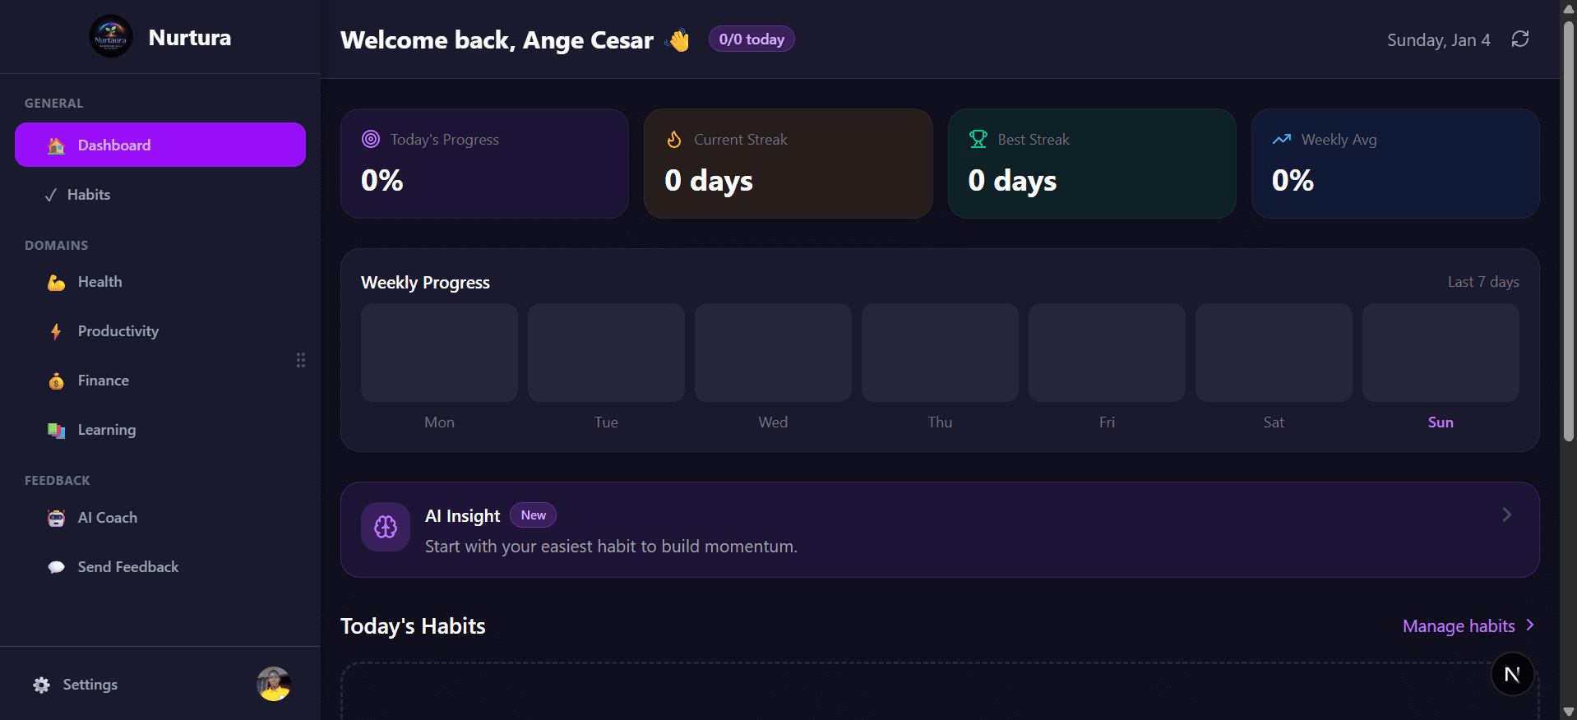
Task: Click the Best Streak trophy icon
Action: pyautogui.click(x=978, y=140)
